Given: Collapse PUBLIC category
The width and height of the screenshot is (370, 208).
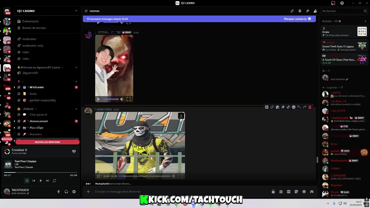Looking at the screenshot, I should click(27, 109).
